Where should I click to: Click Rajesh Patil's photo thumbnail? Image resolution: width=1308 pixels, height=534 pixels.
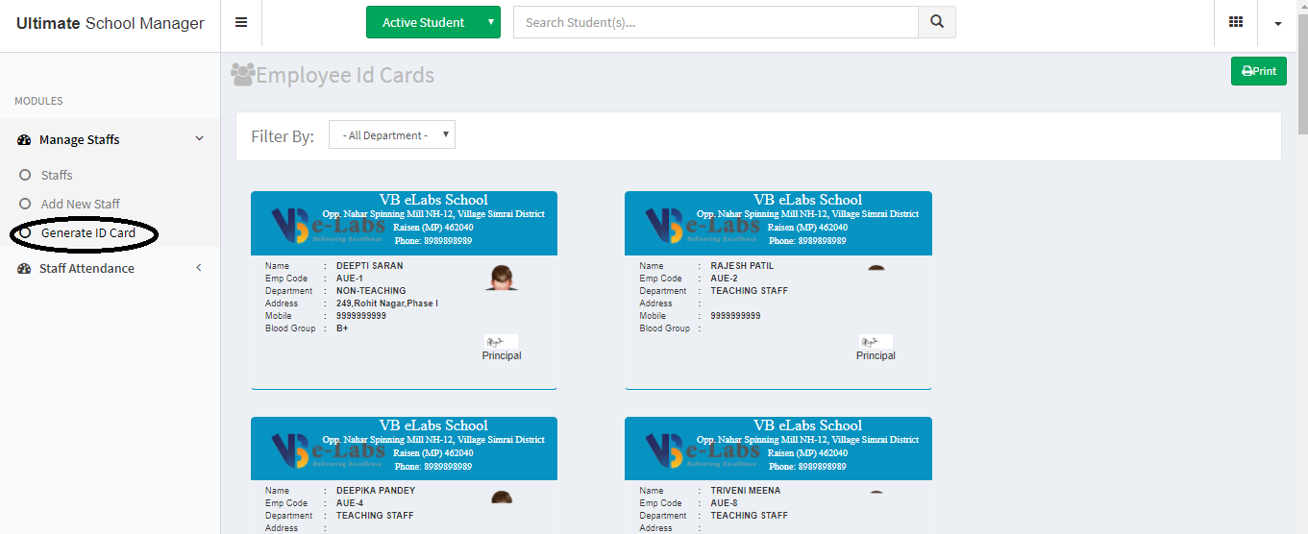pyautogui.click(x=876, y=269)
